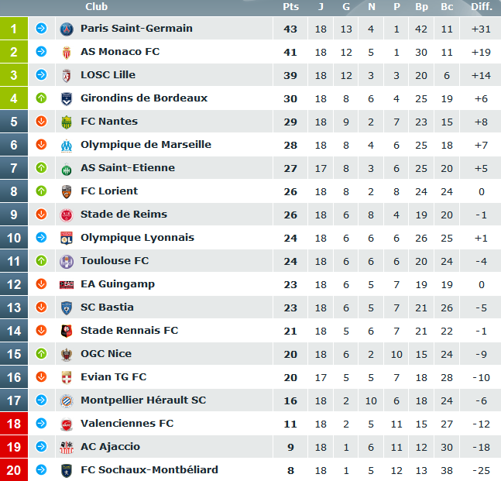Screen dimensions: 501x481
Task: Click the Girondins de Bordeaux crest
Action: pyautogui.click(x=67, y=99)
